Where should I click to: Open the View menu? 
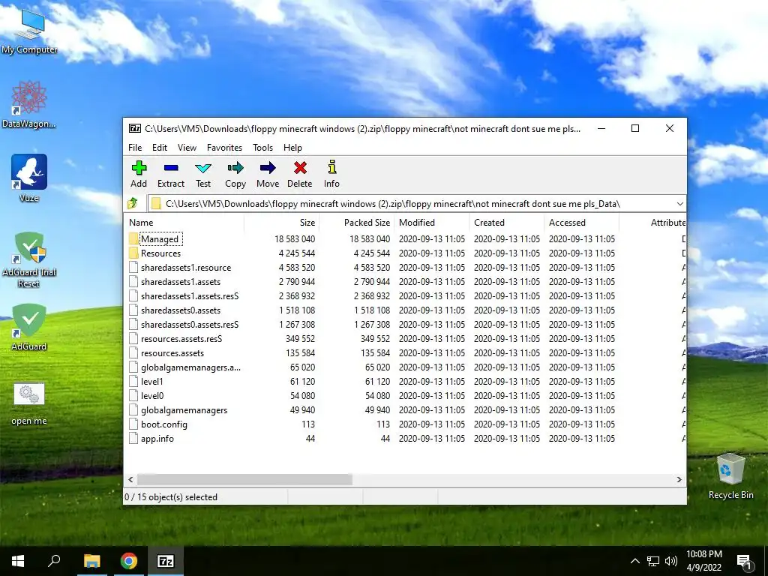pos(187,148)
